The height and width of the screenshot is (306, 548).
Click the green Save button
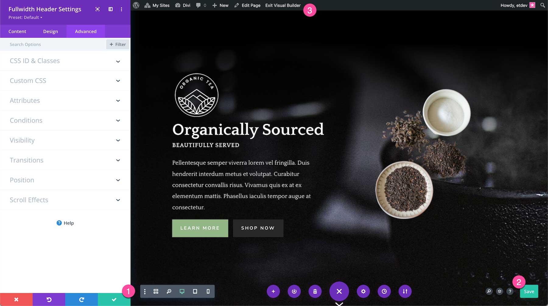[x=529, y=291]
